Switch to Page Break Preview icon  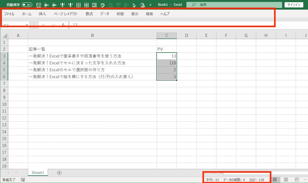point(297,180)
